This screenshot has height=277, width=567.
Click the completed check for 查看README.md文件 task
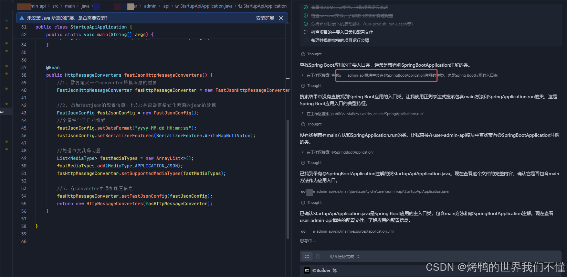(x=306, y=7)
